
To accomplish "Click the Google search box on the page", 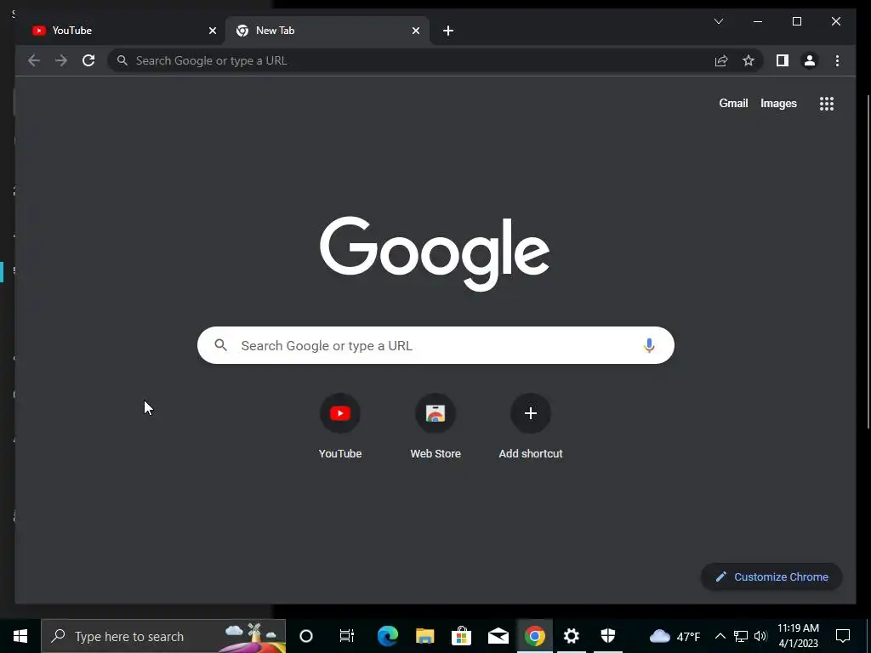I will (x=435, y=345).
